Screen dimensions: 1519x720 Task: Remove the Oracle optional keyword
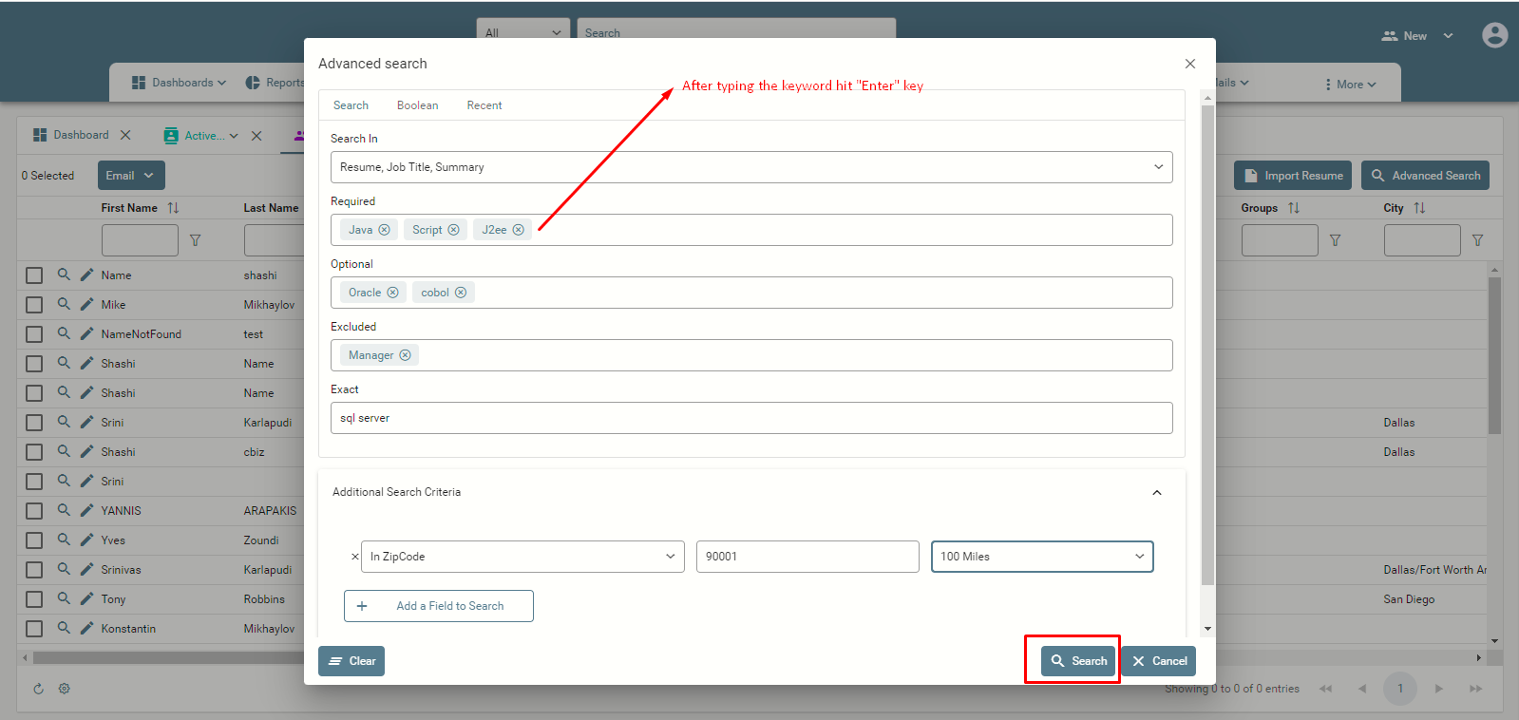392,293
